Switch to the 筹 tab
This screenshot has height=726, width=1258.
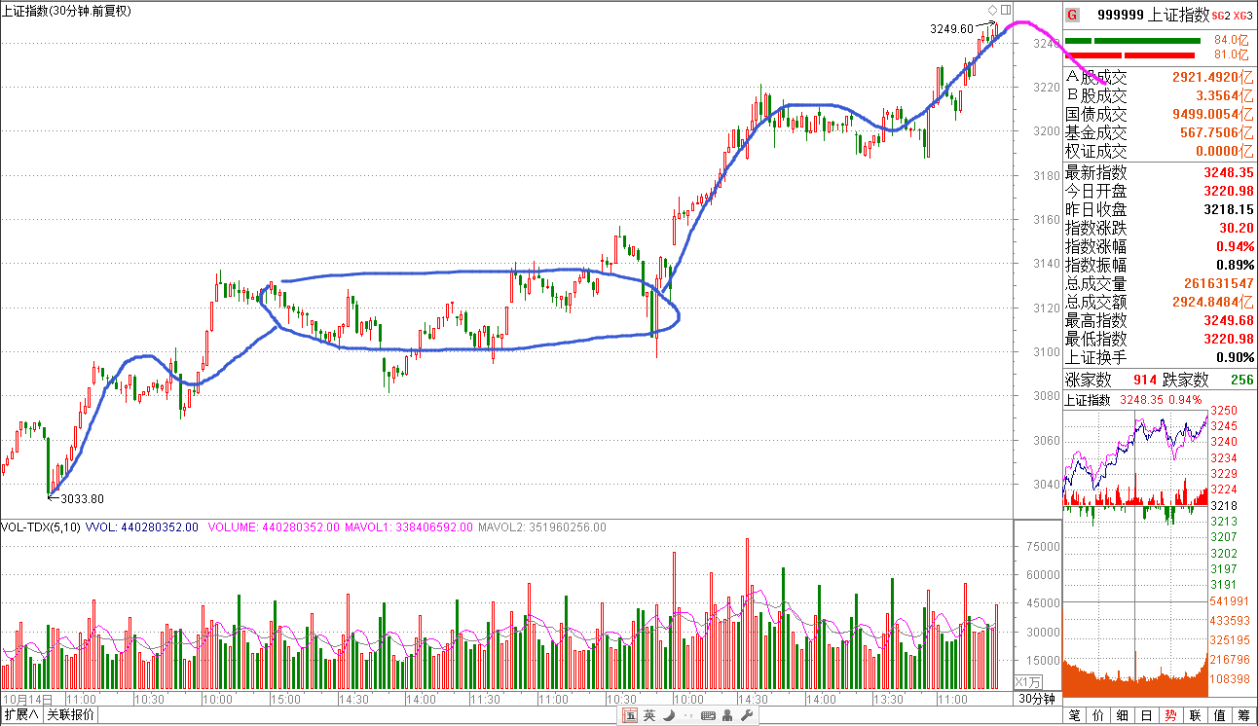tap(1243, 715)
